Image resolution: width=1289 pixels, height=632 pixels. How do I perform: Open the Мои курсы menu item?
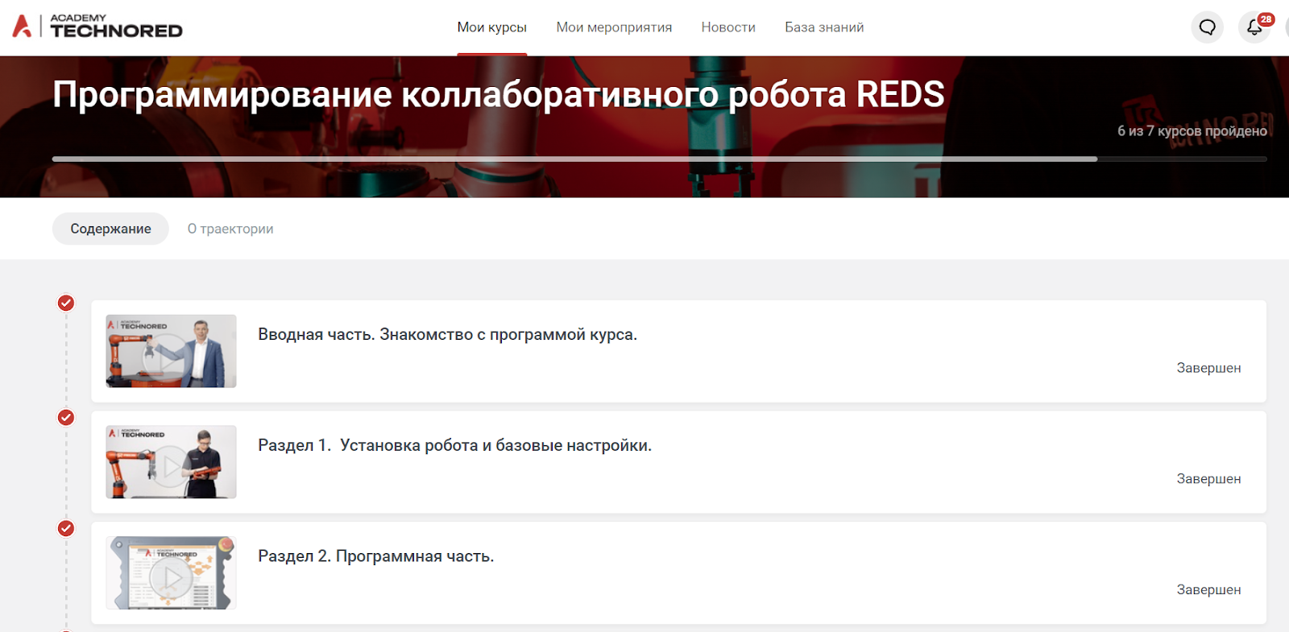[492, 27]
